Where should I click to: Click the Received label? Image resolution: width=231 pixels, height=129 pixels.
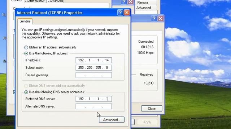(x=147, y=75)
